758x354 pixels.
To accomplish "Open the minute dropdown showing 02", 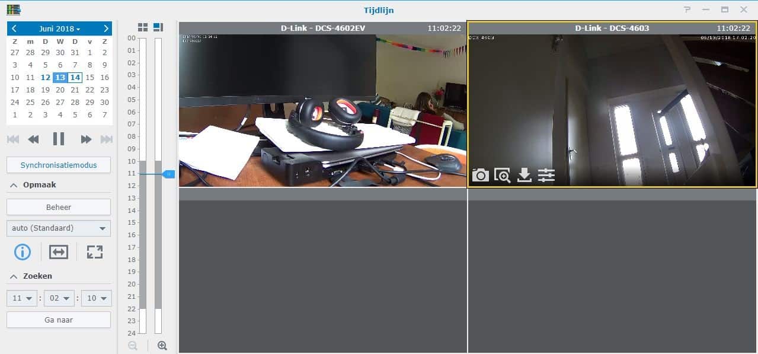I will coord(59,298).
